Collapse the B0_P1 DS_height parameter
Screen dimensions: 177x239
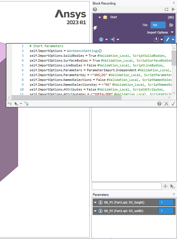(x=95, y=202)
